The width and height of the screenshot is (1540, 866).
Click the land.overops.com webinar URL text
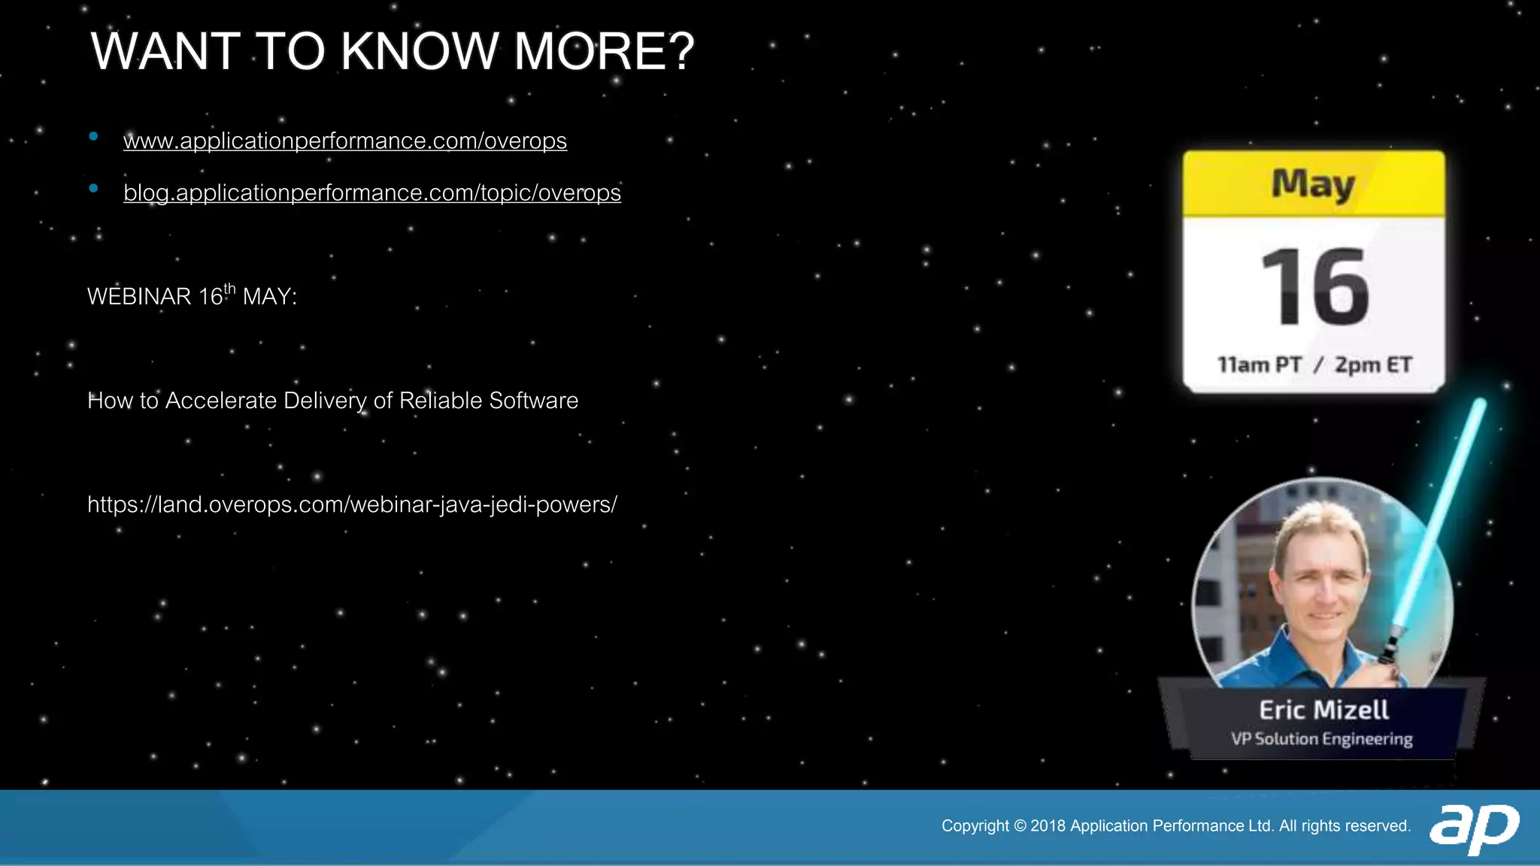click(x=352, y=504)
